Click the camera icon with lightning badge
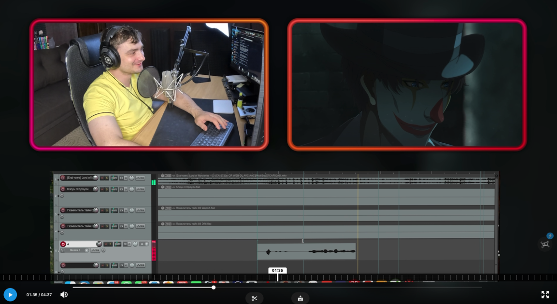Viewport: 557px width, 304px height. [545, 244]
